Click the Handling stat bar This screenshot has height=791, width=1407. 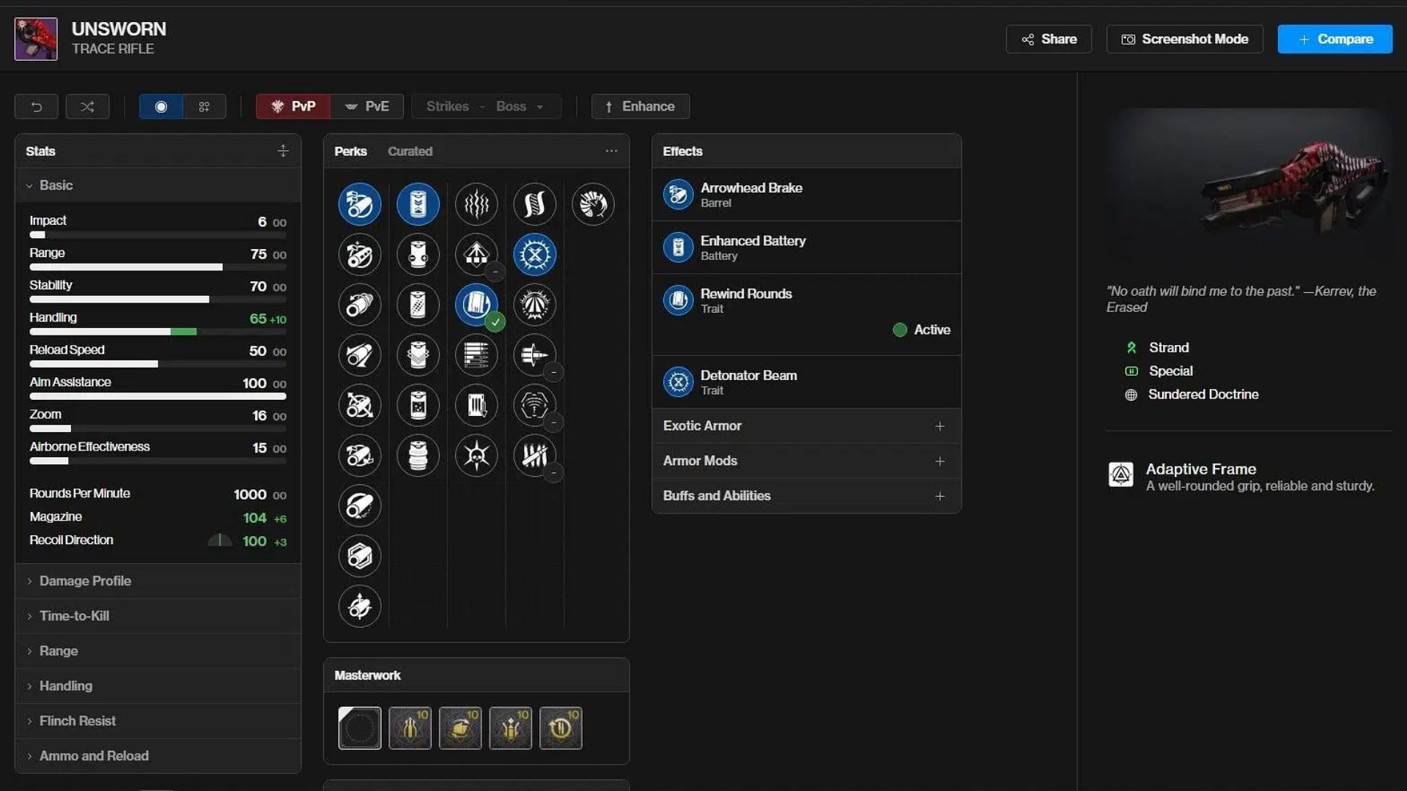click(158, 332)
